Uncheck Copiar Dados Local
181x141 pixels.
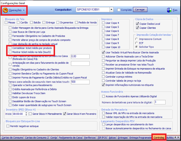pyautogui.click(x=137, y=24)
